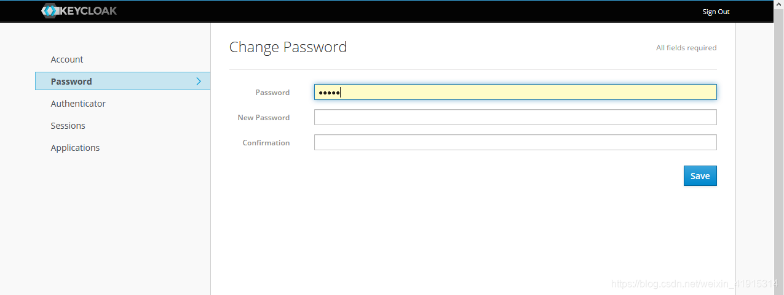
Task: Navigate to Applications in the sidebar
Action: tap(75, 148)
